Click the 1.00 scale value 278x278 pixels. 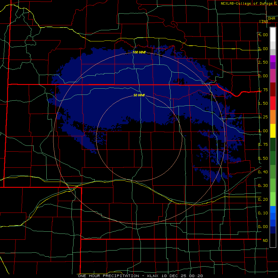[263, 131]
